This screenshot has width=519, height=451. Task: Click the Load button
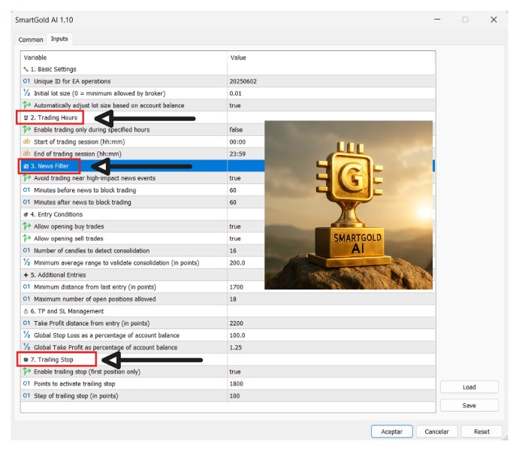coord(469,387)
